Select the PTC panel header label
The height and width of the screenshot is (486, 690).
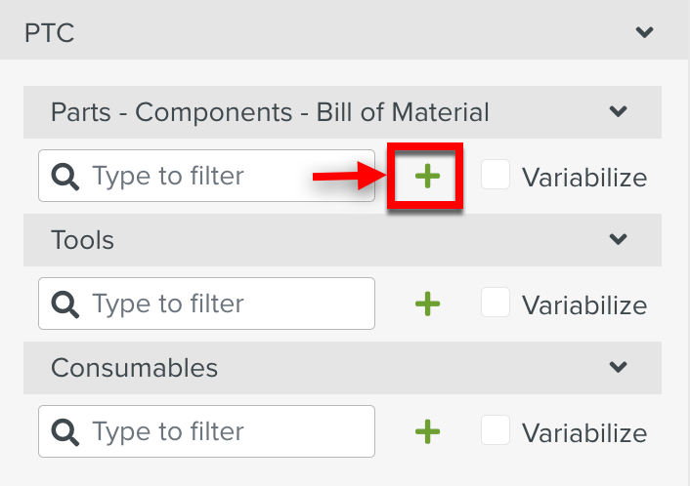click(50, 32)
